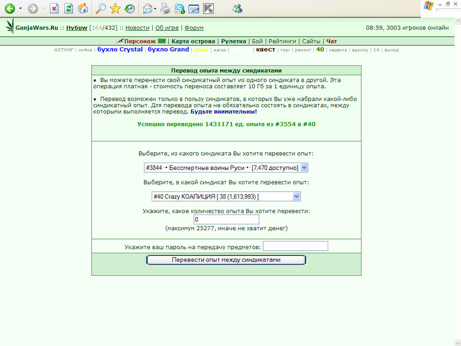Open the торг shortcut link
Screen dimensions: 461x346
[x=285, y=50]
